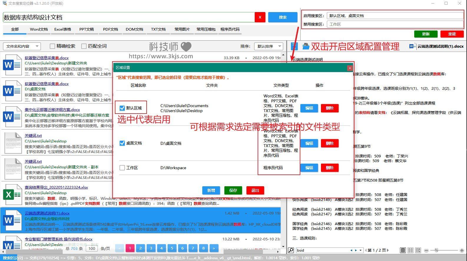Go to next preview page arrow
The width and height of the screenshot is (467, 261).
(388, 250)
